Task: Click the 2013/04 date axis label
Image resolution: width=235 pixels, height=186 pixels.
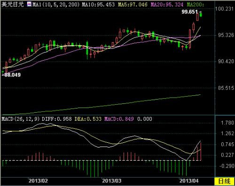Action: 189,181
